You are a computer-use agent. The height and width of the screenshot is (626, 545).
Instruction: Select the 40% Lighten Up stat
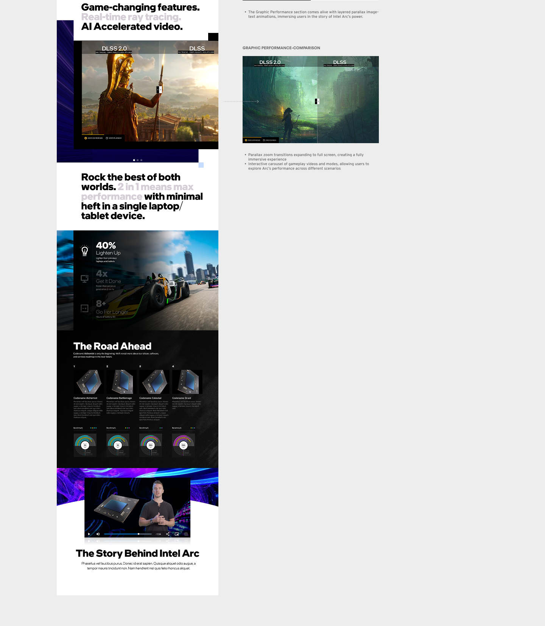(108, 252)
